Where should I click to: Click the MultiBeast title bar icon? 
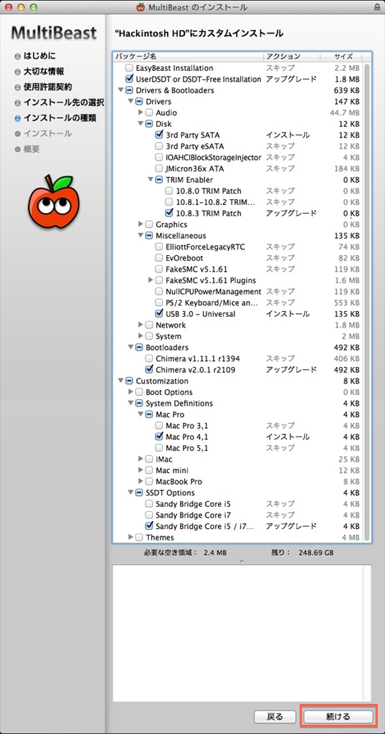click(140, 7)
